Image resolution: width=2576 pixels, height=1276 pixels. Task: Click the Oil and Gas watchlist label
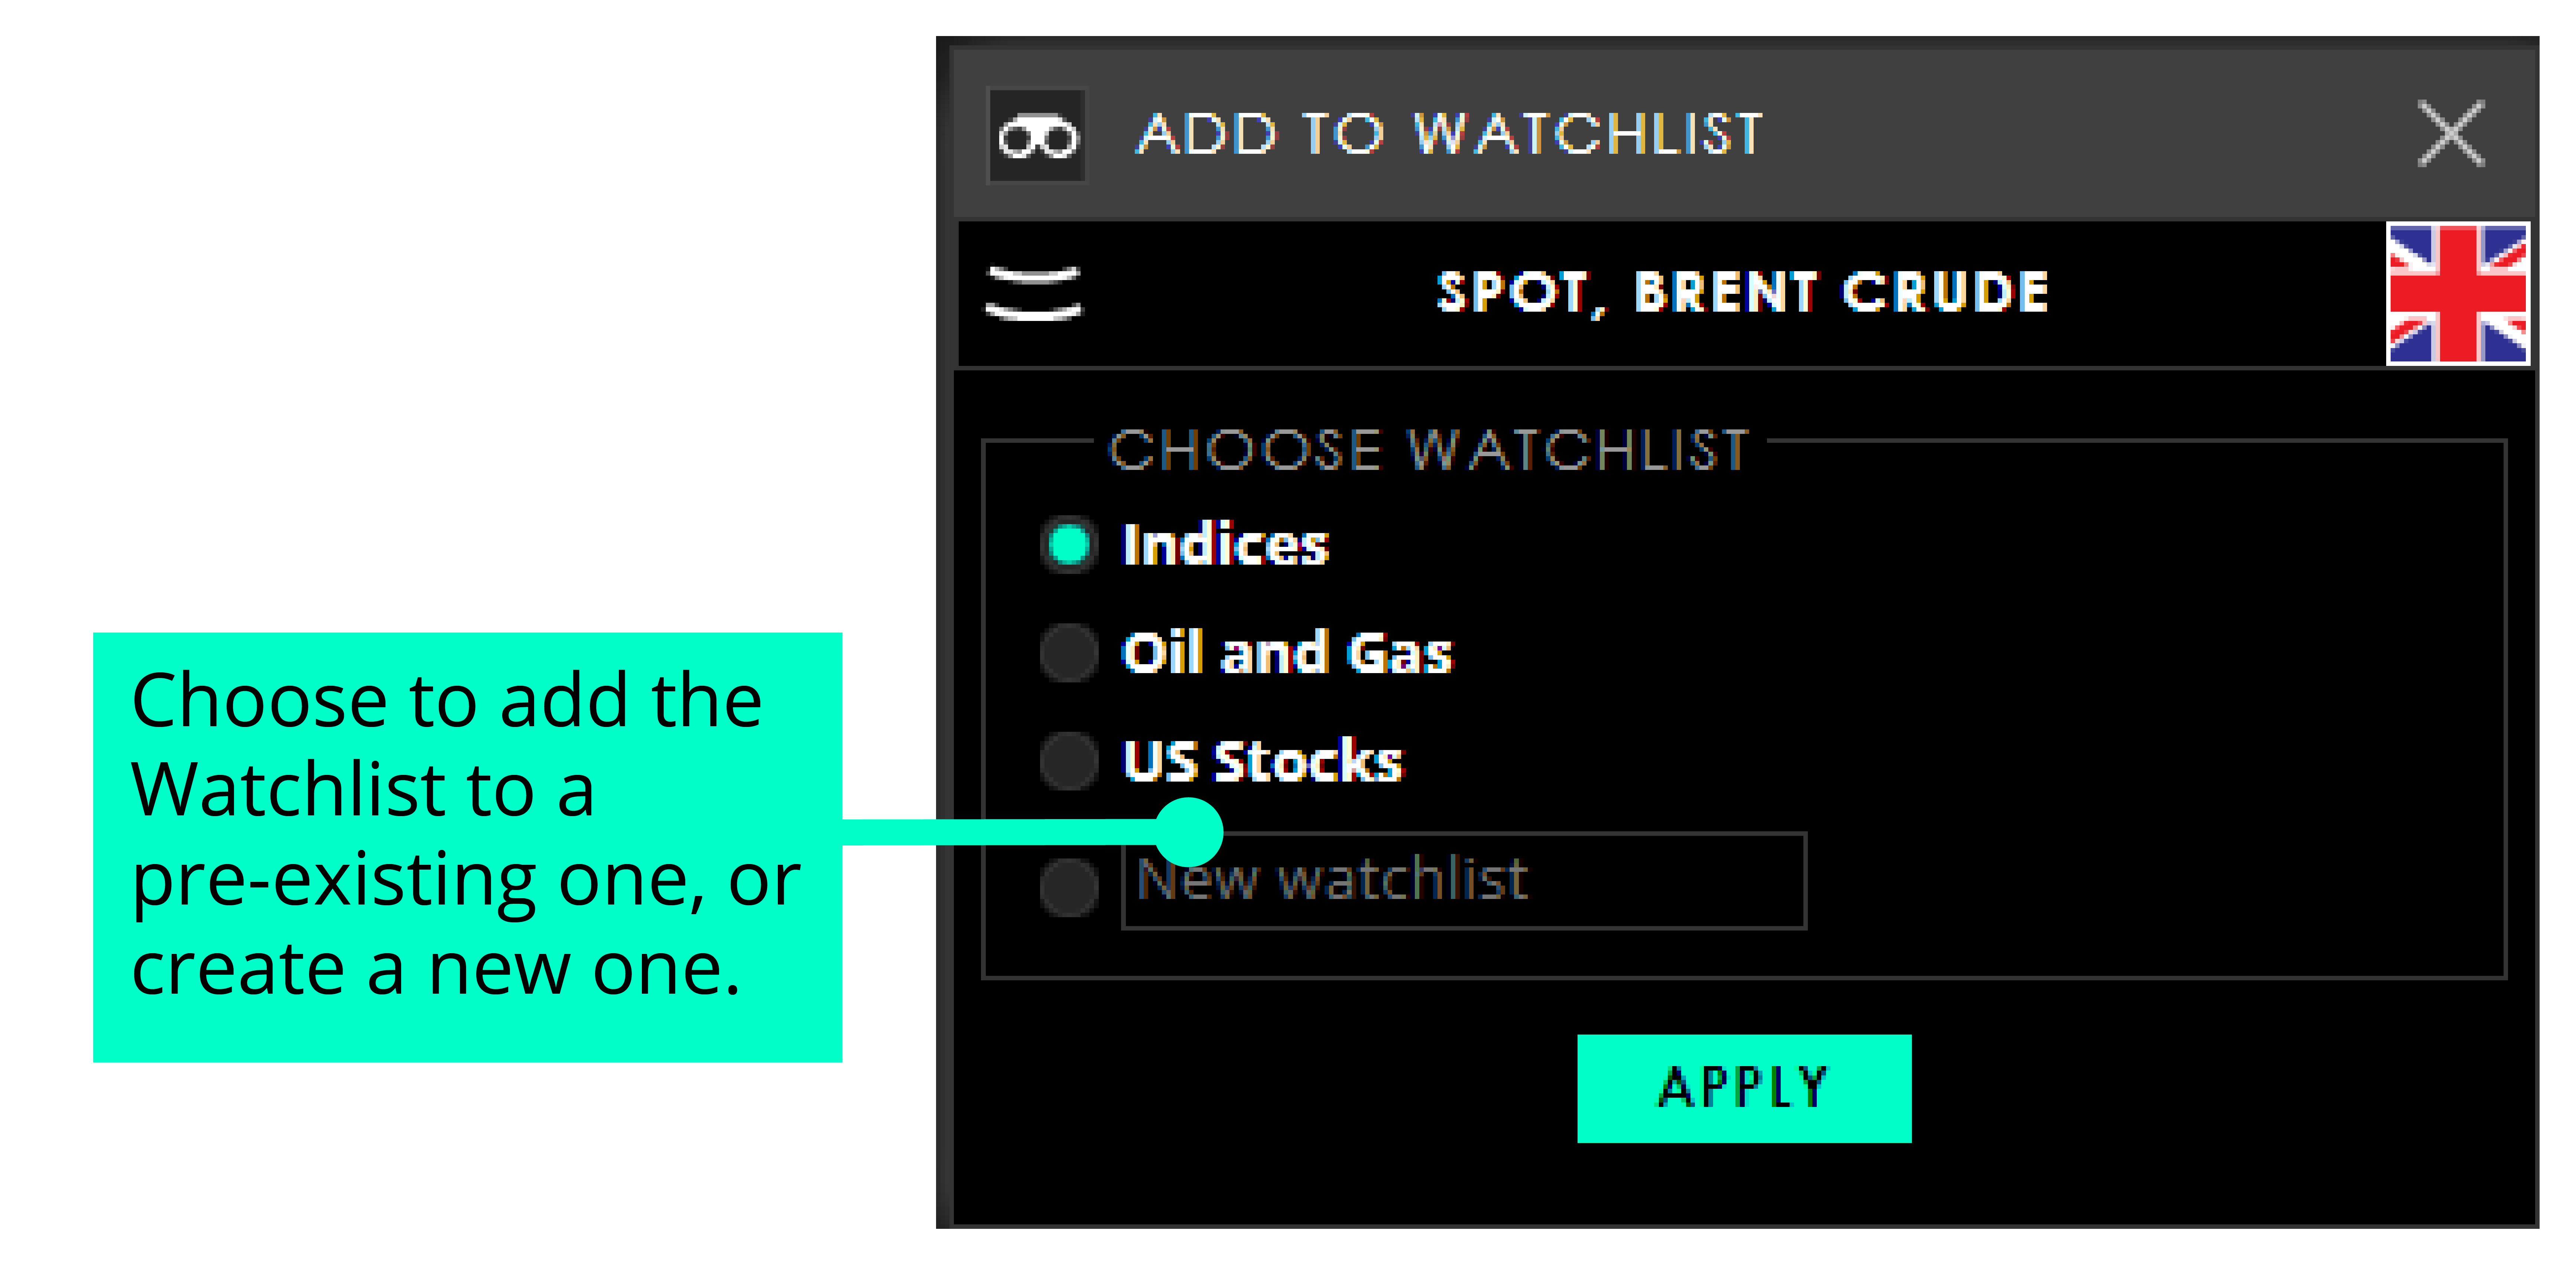point(1286,653)
